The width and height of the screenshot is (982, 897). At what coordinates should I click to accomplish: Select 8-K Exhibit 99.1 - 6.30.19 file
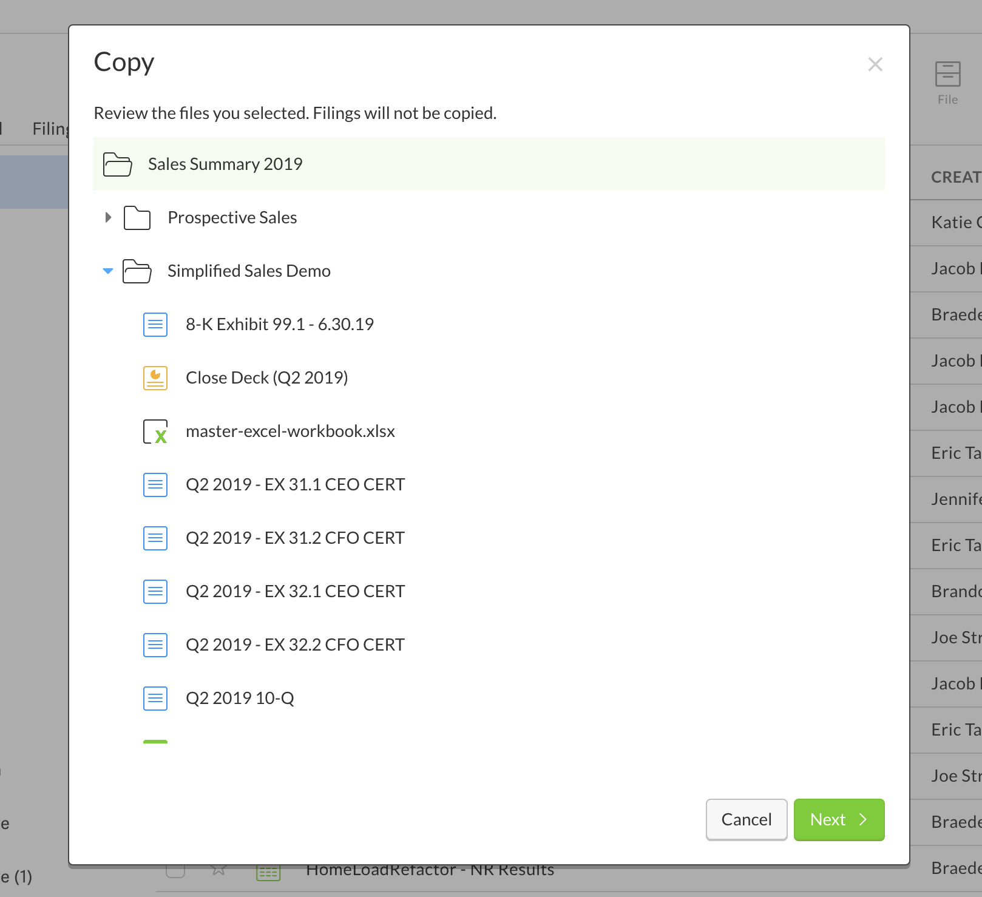280,324
